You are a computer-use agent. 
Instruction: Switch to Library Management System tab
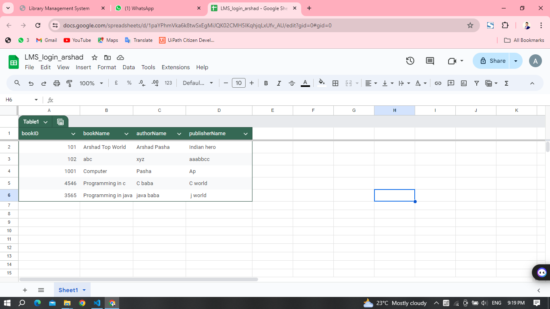pos(59,8)
